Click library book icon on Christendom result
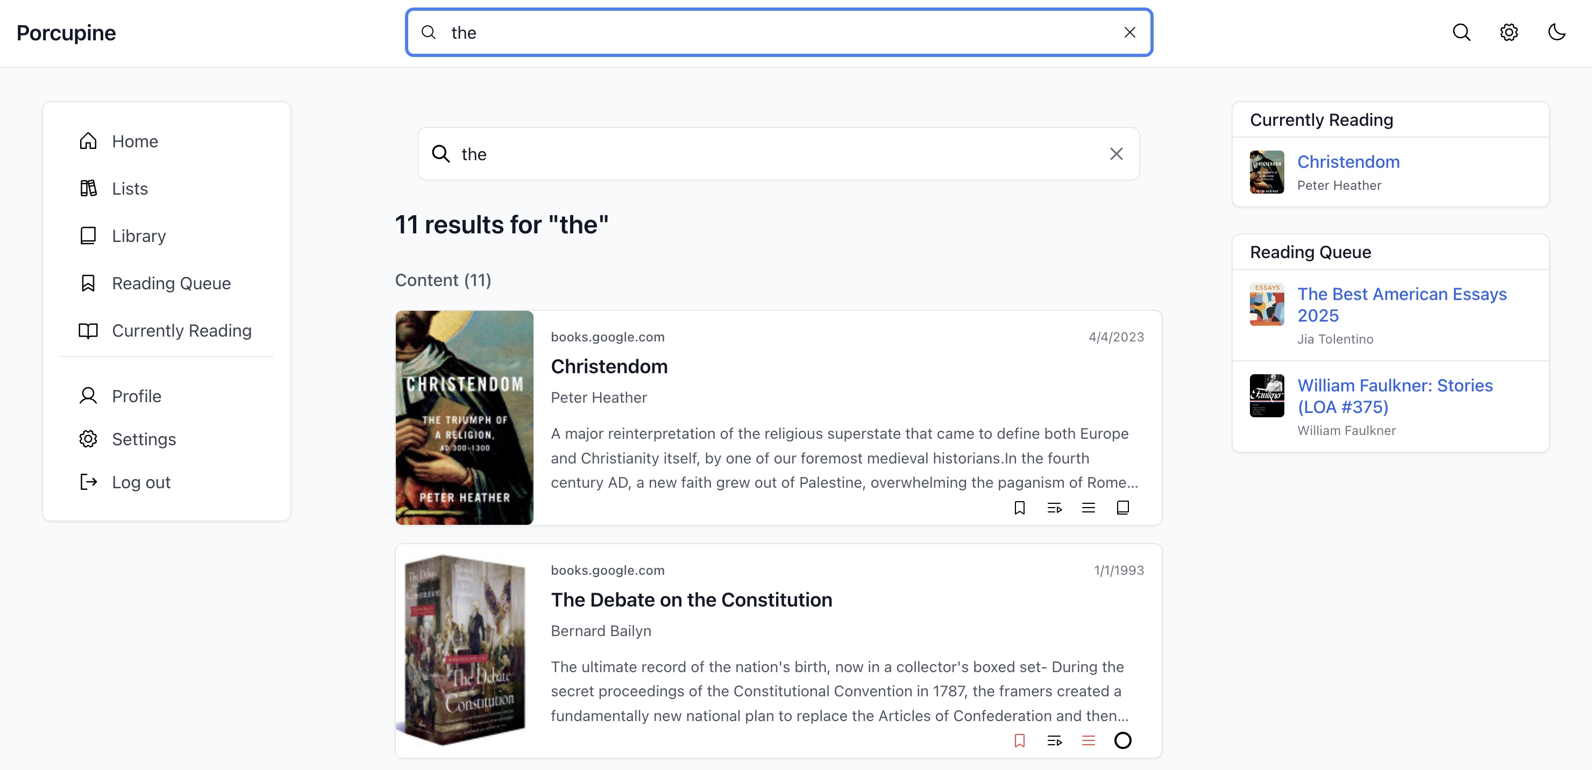 click(1122, 508)
